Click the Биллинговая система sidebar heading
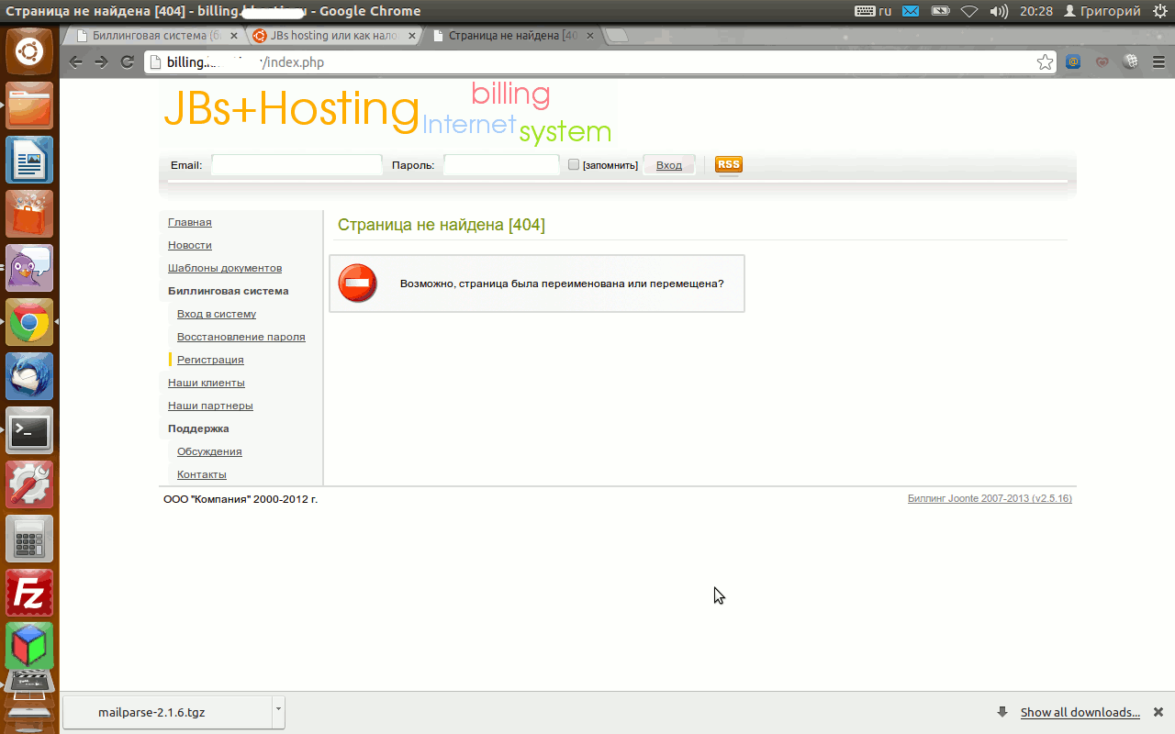This screenshot has width=1175, height=734. (x=229, y=291)
